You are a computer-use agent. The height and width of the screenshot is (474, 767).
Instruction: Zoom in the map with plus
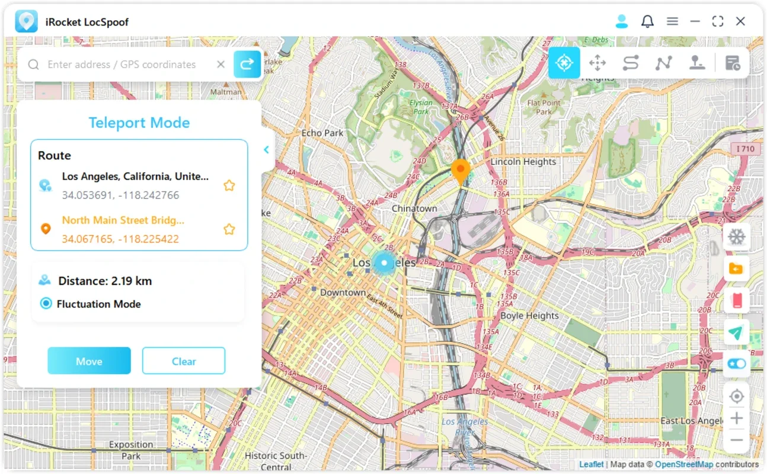(x=736, y=418)
